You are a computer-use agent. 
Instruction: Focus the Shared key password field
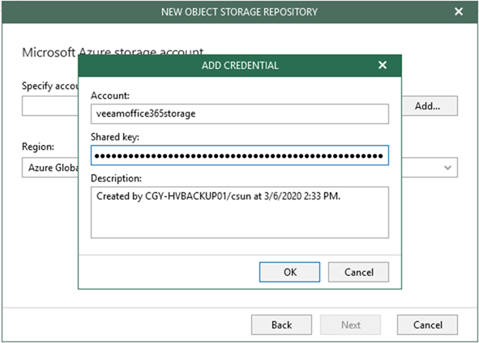(240, 156)
